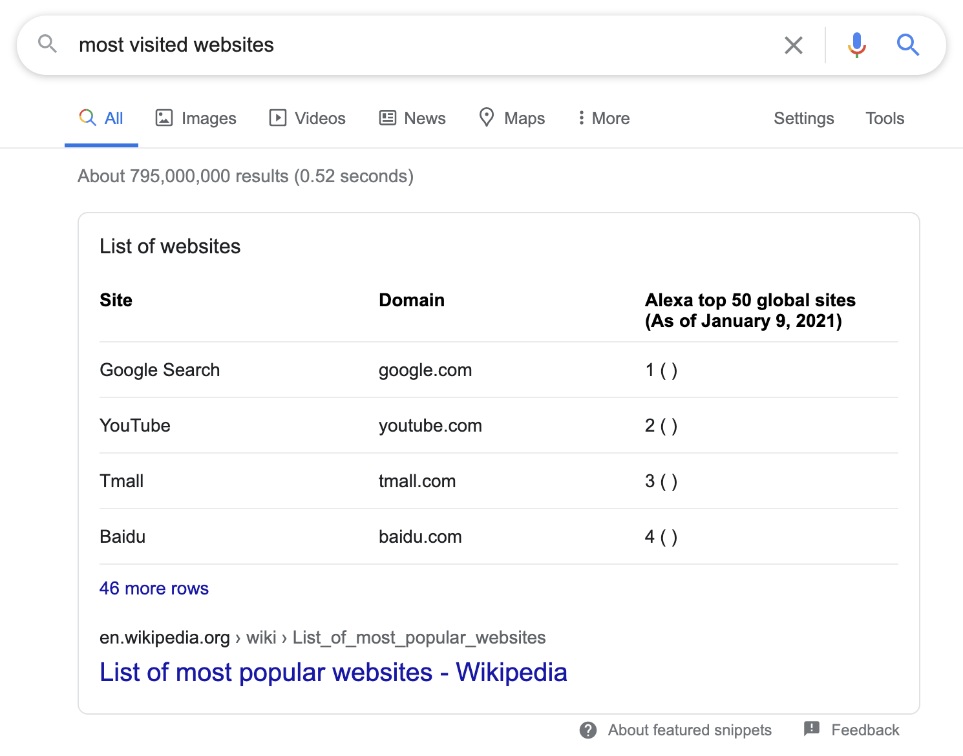Clear the search box with the X

(x=793, y=45)
